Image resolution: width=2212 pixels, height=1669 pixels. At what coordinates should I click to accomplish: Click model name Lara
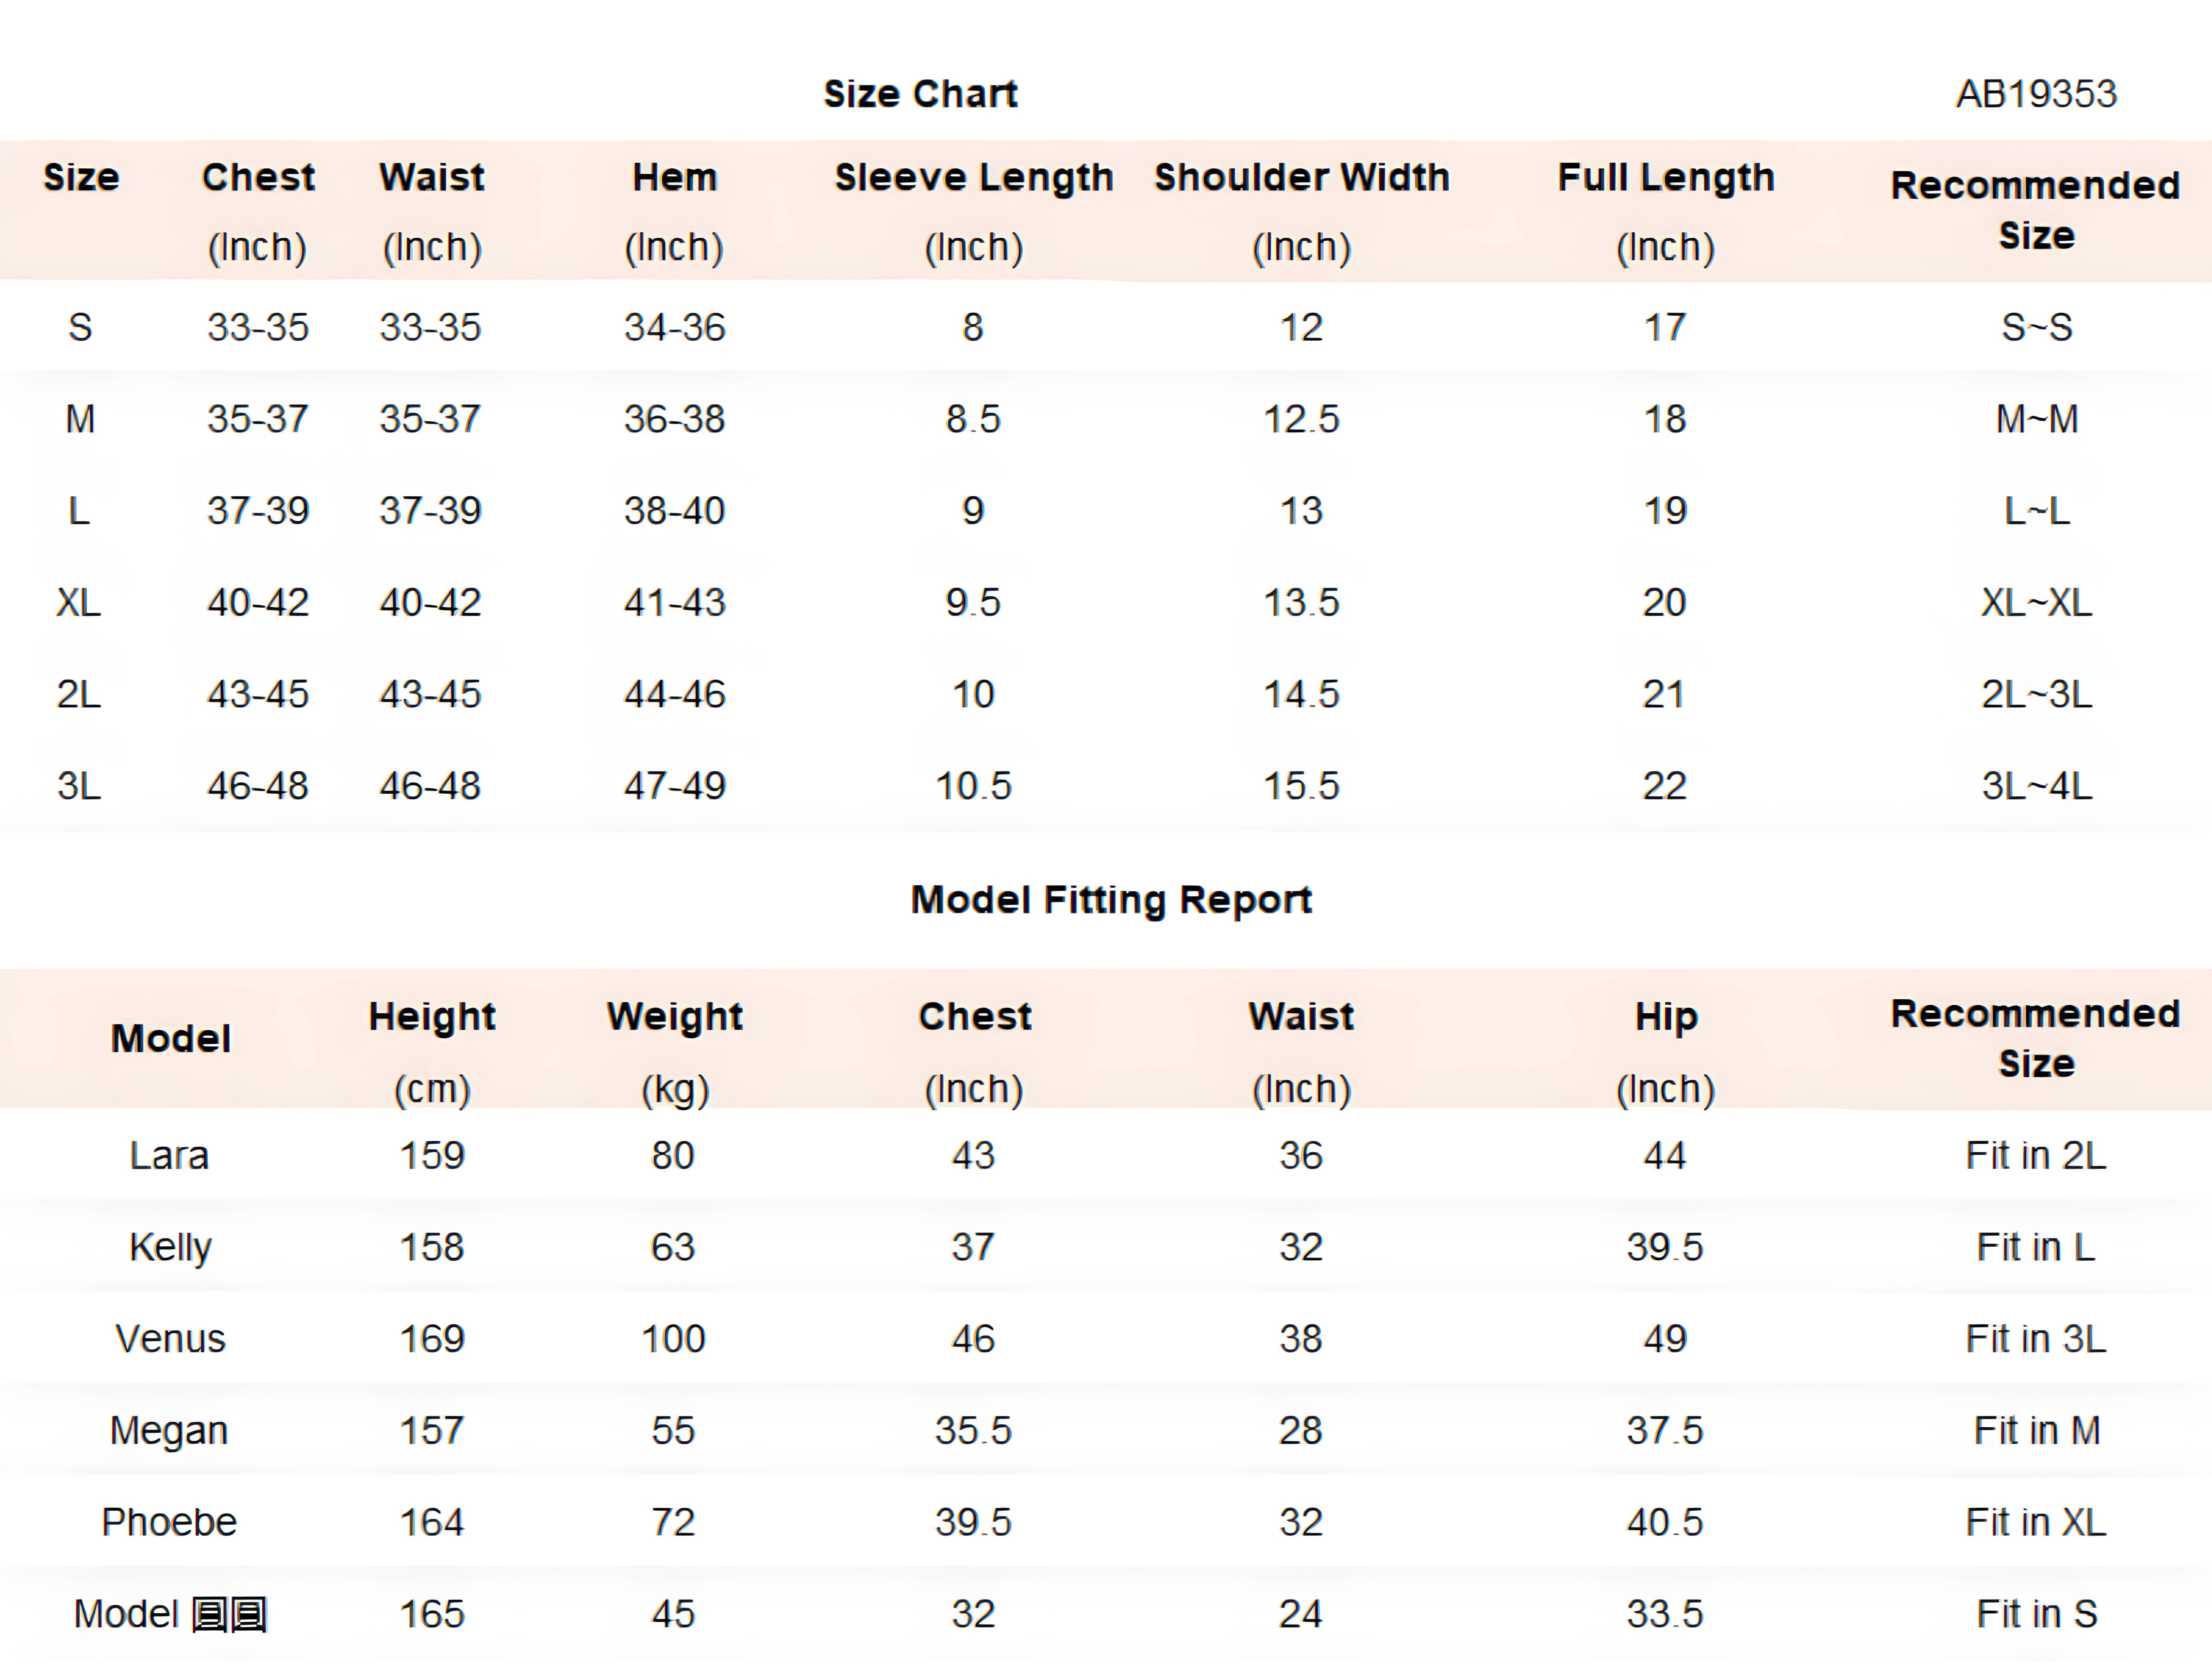coord(169,1156)
